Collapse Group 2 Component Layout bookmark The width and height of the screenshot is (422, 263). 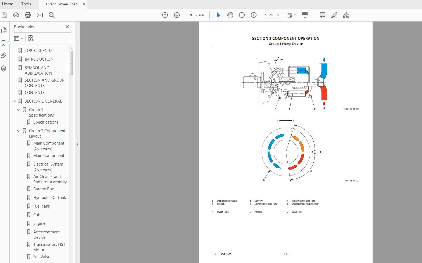(19, 131)
